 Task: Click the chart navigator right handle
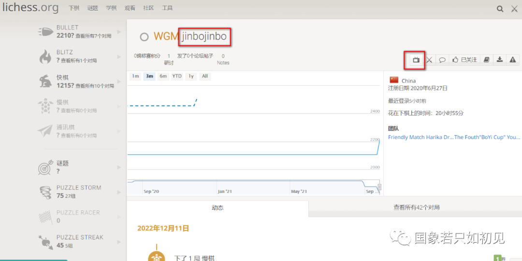379,187
